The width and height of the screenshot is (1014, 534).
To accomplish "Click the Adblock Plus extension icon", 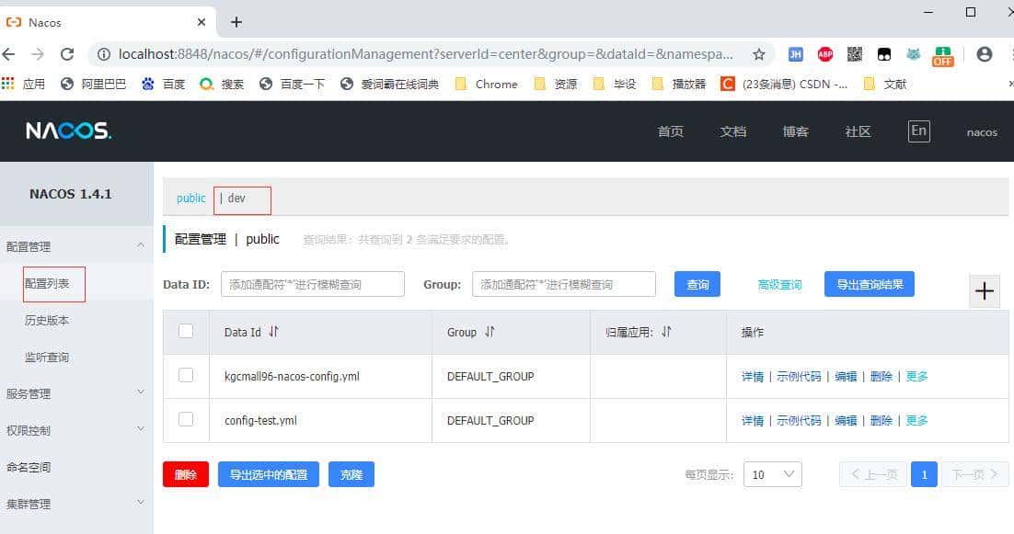I will click(825, 54).
